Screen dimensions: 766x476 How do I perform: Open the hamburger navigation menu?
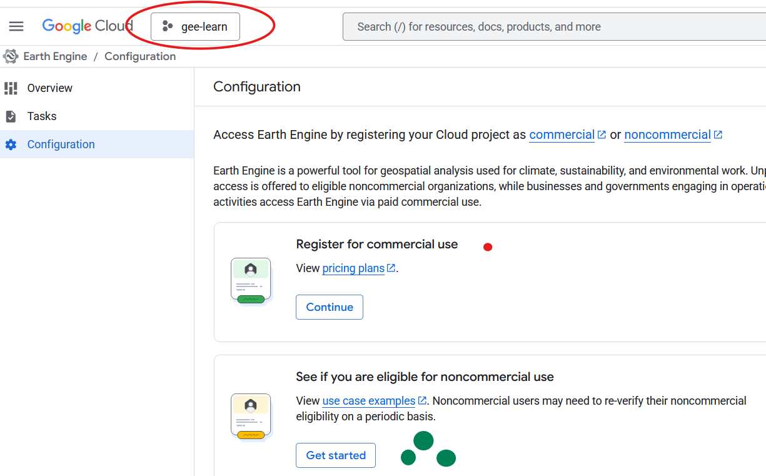click(x=16, y=26)
